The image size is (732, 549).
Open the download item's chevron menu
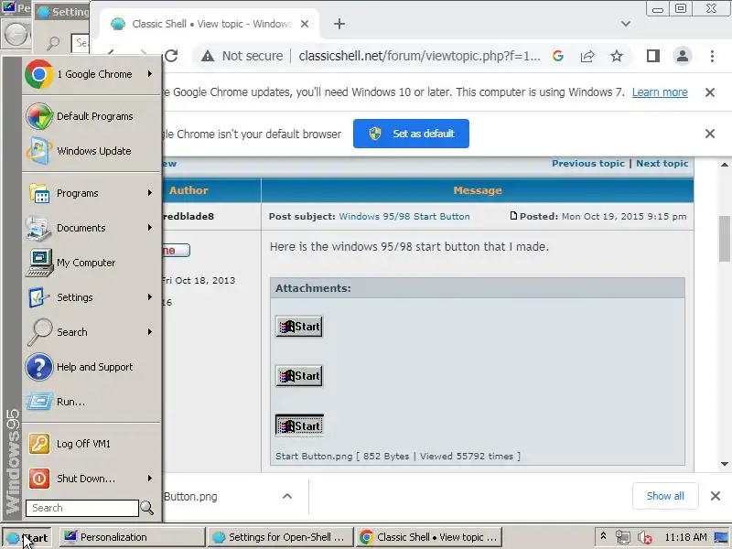point(287,496)
